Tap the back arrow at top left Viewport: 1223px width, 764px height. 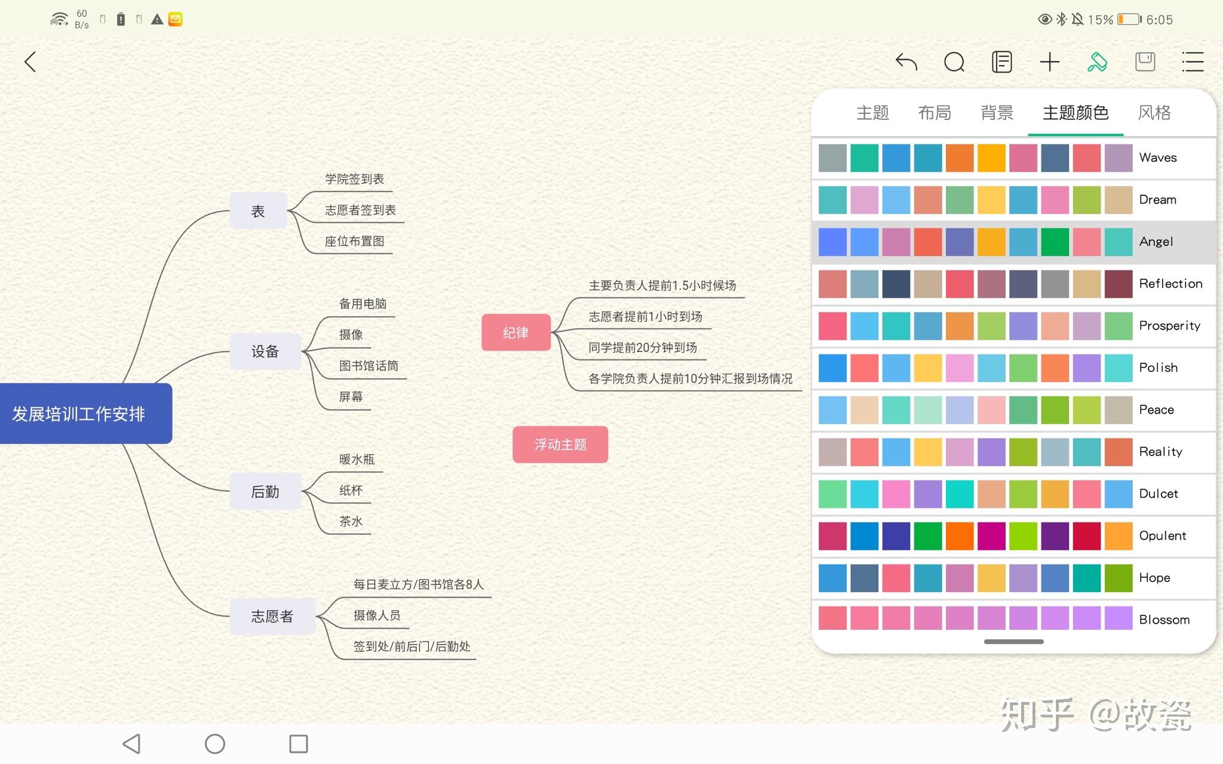coord(30,61)
